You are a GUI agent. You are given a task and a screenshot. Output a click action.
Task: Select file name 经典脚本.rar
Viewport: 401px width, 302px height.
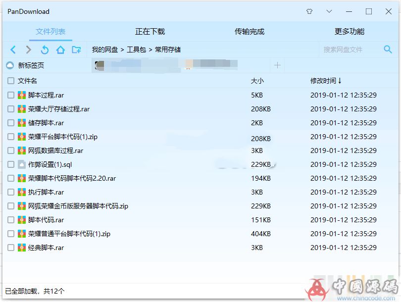pyautogui.click(x=46, y=248)
